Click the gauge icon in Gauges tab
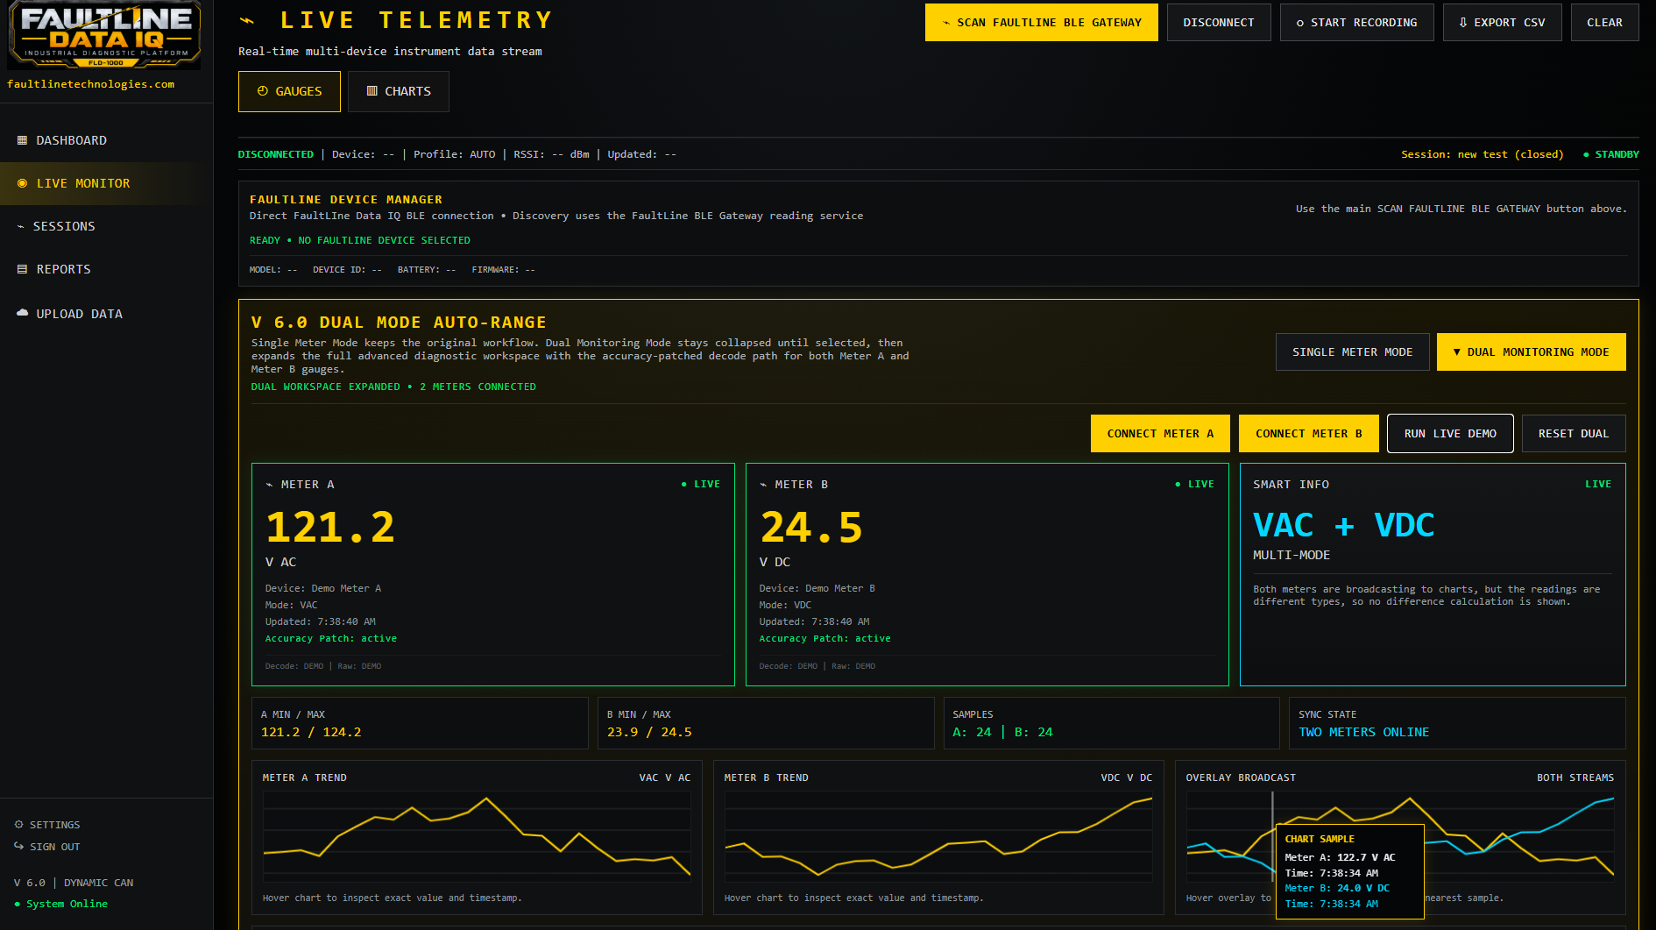 (263, 91)
